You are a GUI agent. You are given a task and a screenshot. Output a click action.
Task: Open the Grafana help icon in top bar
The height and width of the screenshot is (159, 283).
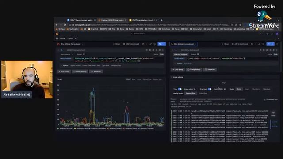pos(267,34)
